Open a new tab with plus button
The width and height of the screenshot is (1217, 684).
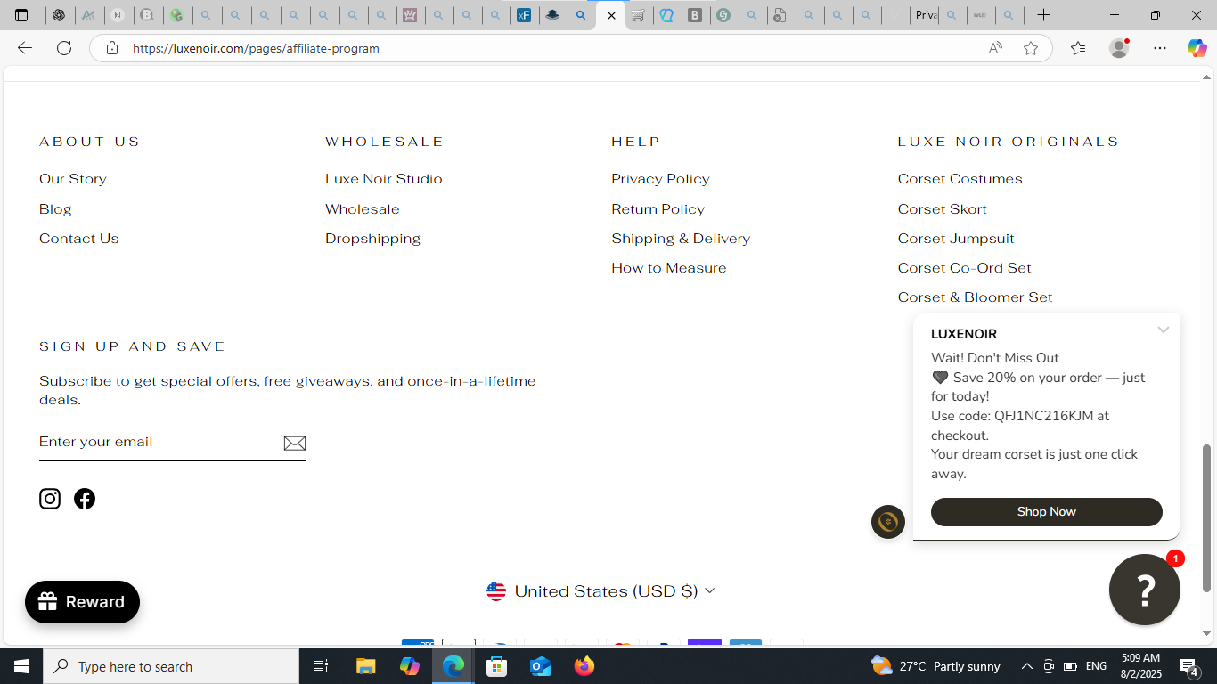(1043, 15)
